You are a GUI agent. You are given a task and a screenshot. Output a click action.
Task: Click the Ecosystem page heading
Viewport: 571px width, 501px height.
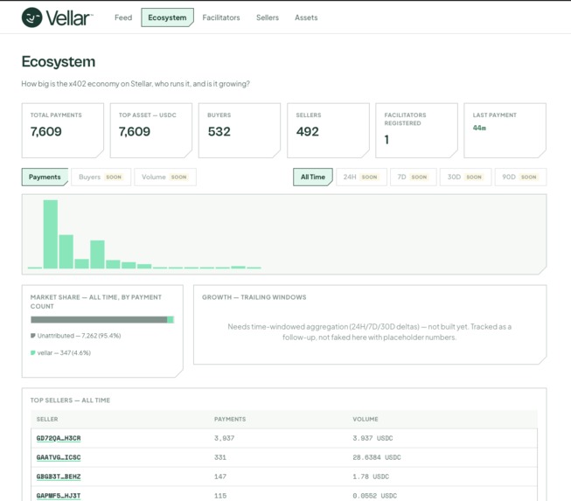point(59,61)
